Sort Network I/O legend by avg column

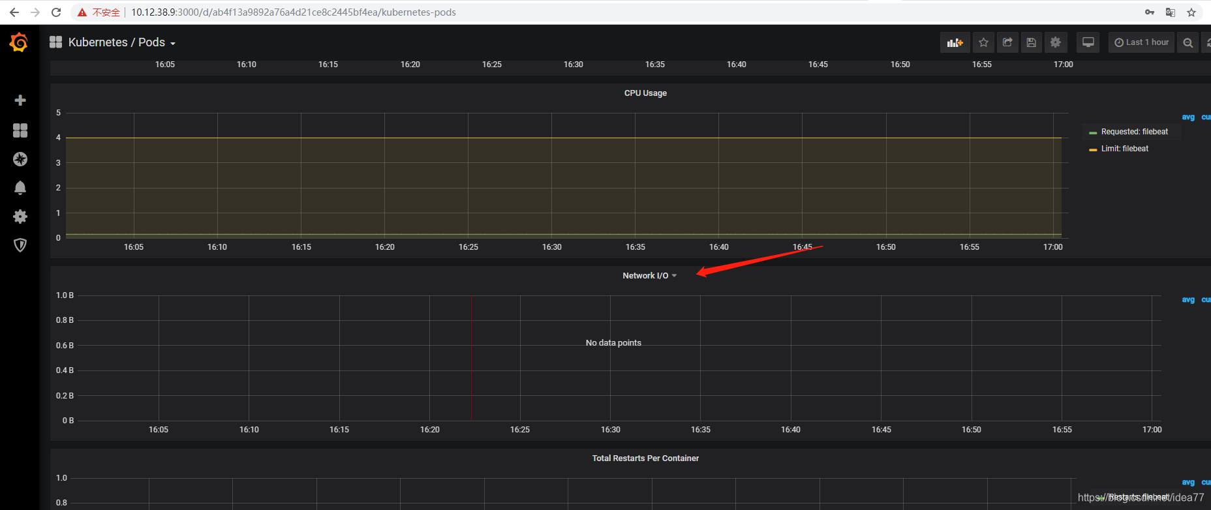(1188, 300)
